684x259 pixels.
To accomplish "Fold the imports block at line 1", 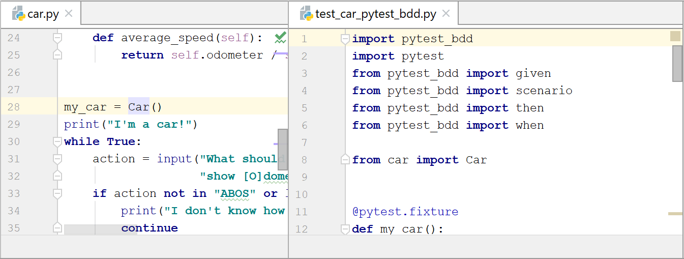I will click(x=345, y=39).
